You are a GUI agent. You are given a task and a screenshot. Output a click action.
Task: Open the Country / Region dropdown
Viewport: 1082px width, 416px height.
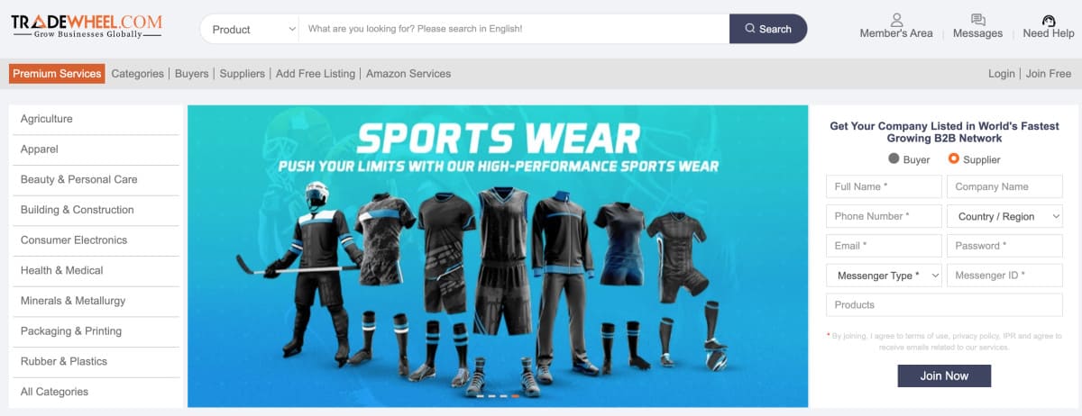1004,216
